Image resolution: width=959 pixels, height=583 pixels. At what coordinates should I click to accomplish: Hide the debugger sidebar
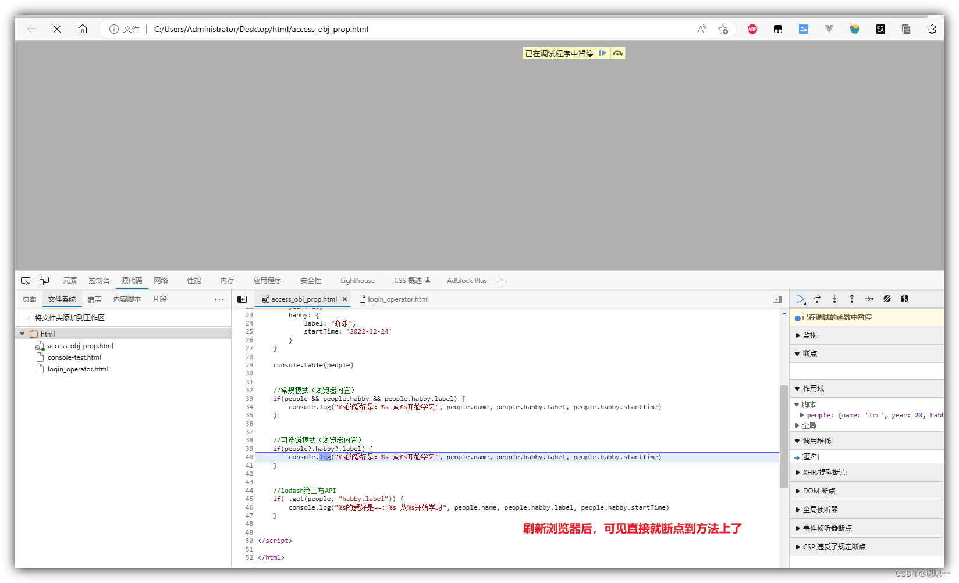[x=777, y=299]
